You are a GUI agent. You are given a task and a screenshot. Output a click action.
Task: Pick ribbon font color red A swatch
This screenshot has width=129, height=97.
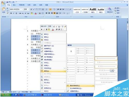click(36, 13)
